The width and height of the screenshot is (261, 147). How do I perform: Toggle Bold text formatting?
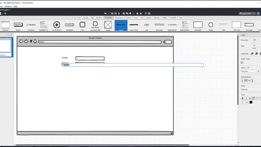pos(243,98)
